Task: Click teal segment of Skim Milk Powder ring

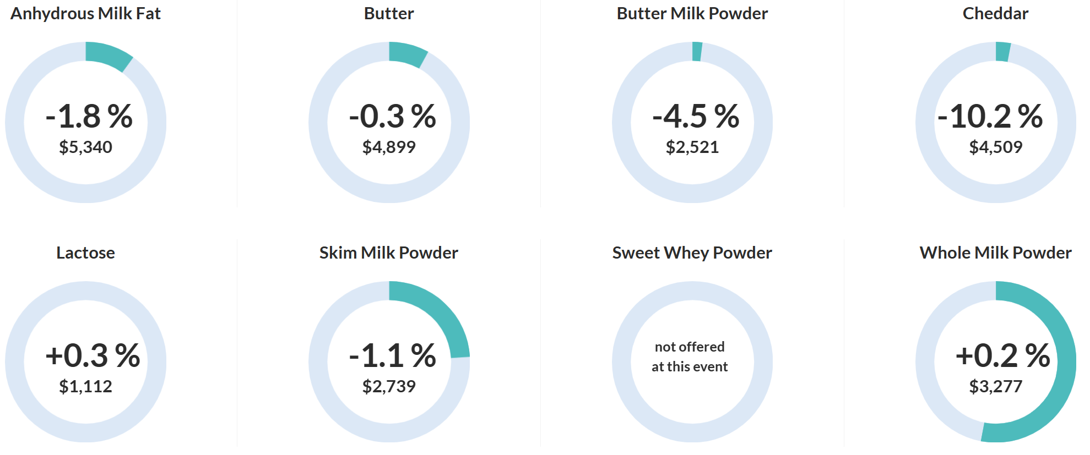Action: (x=442, y=314)
